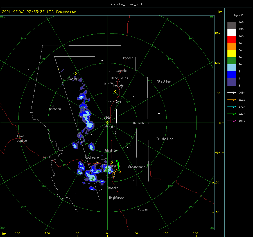Screen dimensions: 253x237
Task: Click the radar-center diamond near Olds
Action: pyautogui.click(x=107, y=123)
